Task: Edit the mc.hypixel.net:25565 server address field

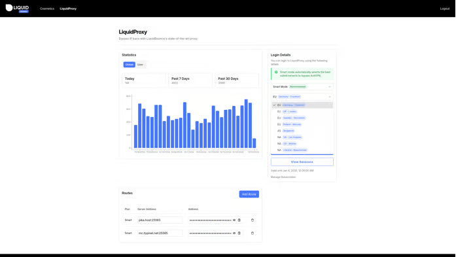Action: click(x=160, y=233)
